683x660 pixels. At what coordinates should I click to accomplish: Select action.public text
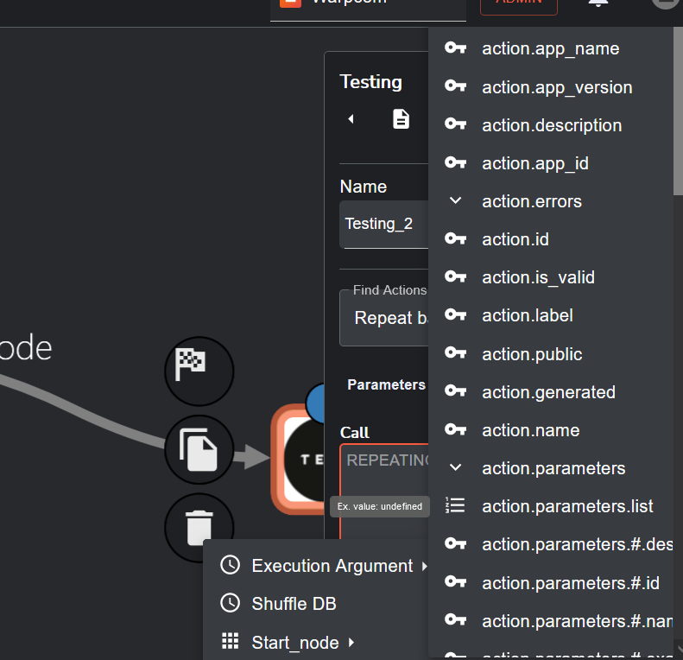click(x=532, y=354)
